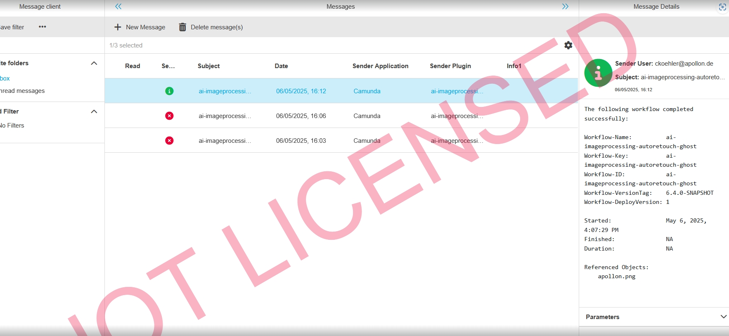Collapse the Messages panel leftward with double chevron
Image resolution: width=729 pixels, height=336 pixels.
[118, 7]
